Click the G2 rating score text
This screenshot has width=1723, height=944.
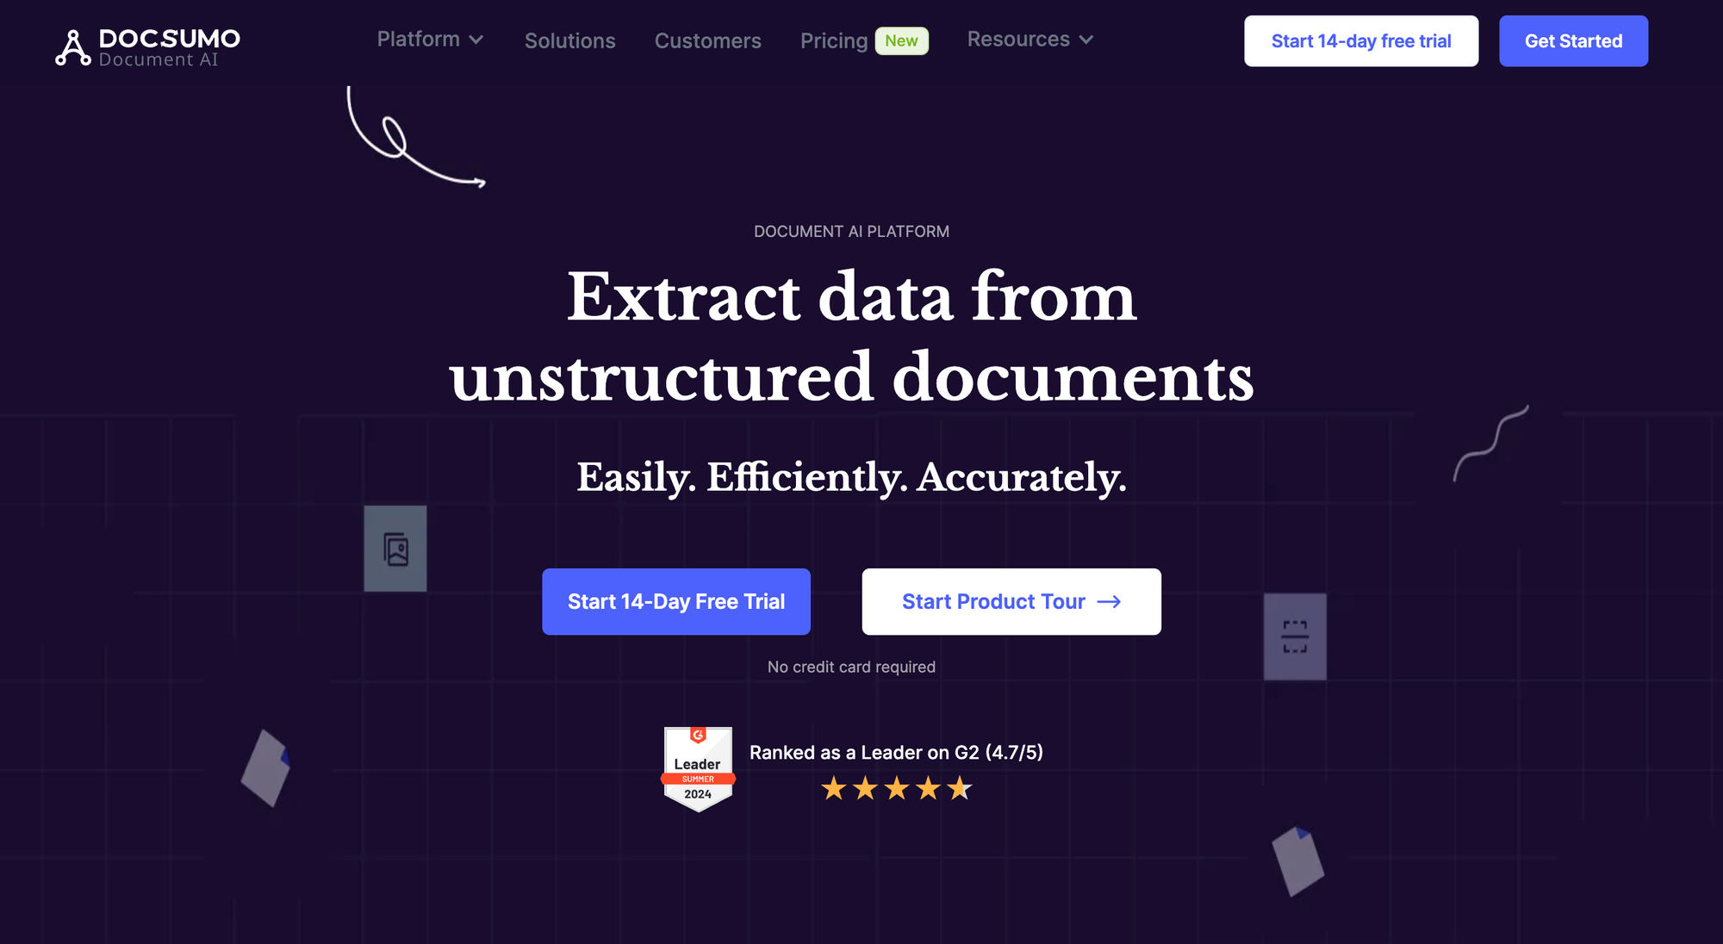point(895,752)
